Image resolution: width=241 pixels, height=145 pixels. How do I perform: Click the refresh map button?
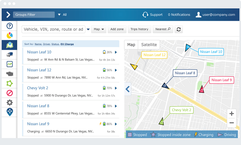pos(179,29)
